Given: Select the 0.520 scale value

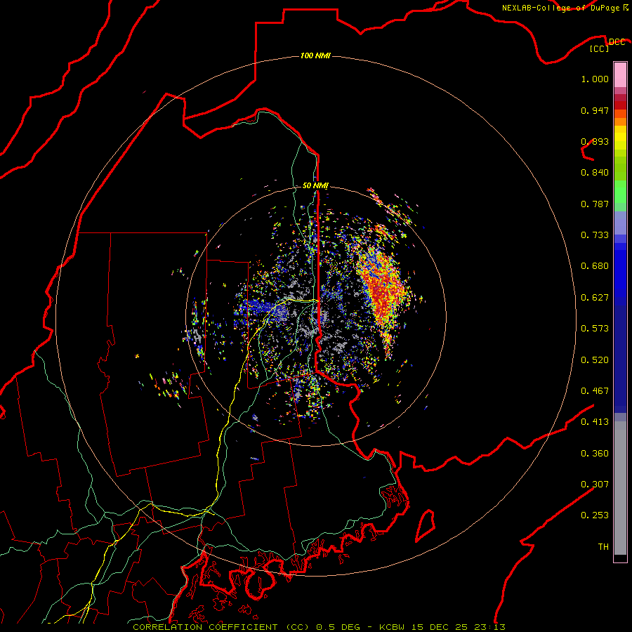Looking at the screenshot, I should (x=595, y=360).
